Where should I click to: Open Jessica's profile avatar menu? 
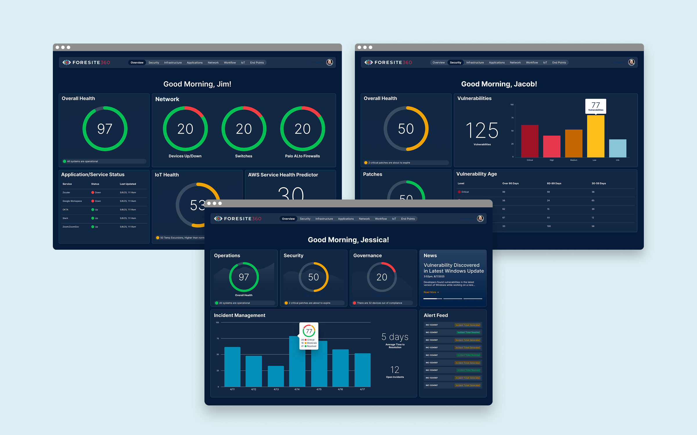480,218
